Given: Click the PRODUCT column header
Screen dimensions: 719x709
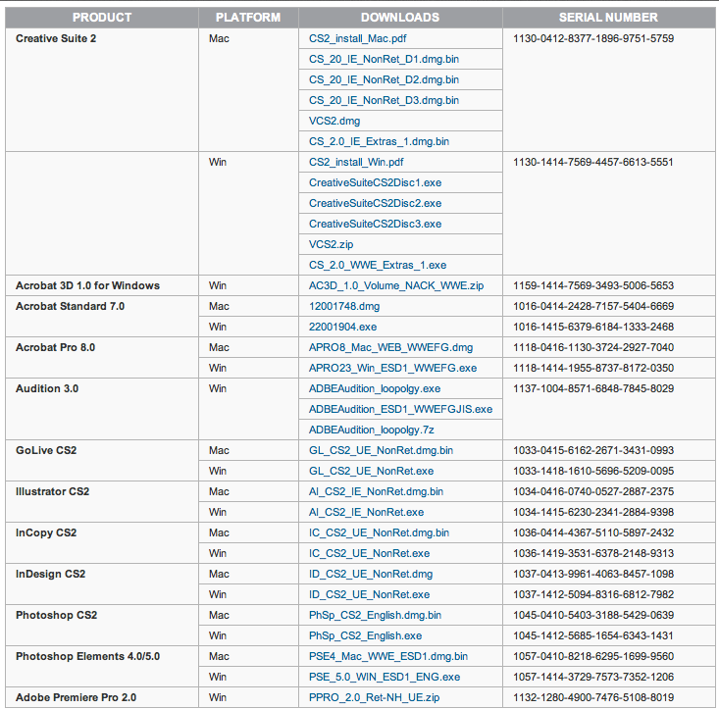Looking at the screenshot, I should point(102,18).
